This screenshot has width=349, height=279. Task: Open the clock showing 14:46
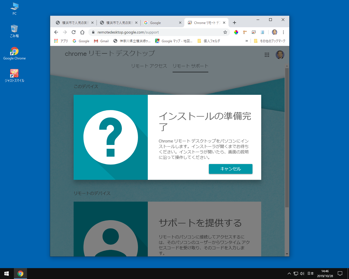[x=325, y=274]
